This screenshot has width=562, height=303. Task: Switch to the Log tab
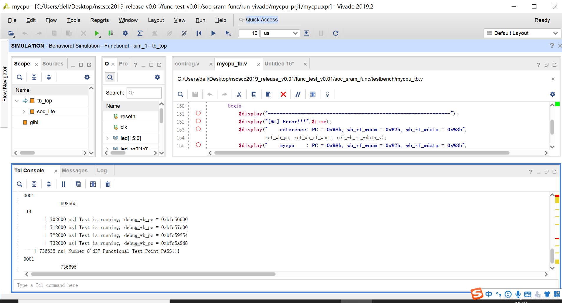pos(102,171)
